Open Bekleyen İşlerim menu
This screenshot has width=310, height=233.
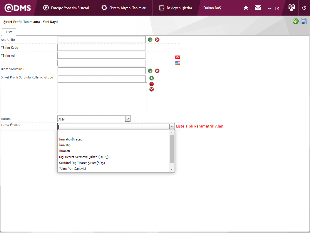(176, 8)
